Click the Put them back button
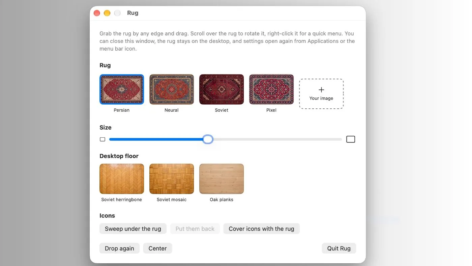472x266 pixels. pyautogui.click(x=195, y=229)
